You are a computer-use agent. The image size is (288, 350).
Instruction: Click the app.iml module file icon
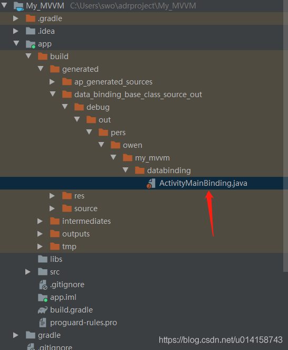pyautogui.click(x=43, y=297)
